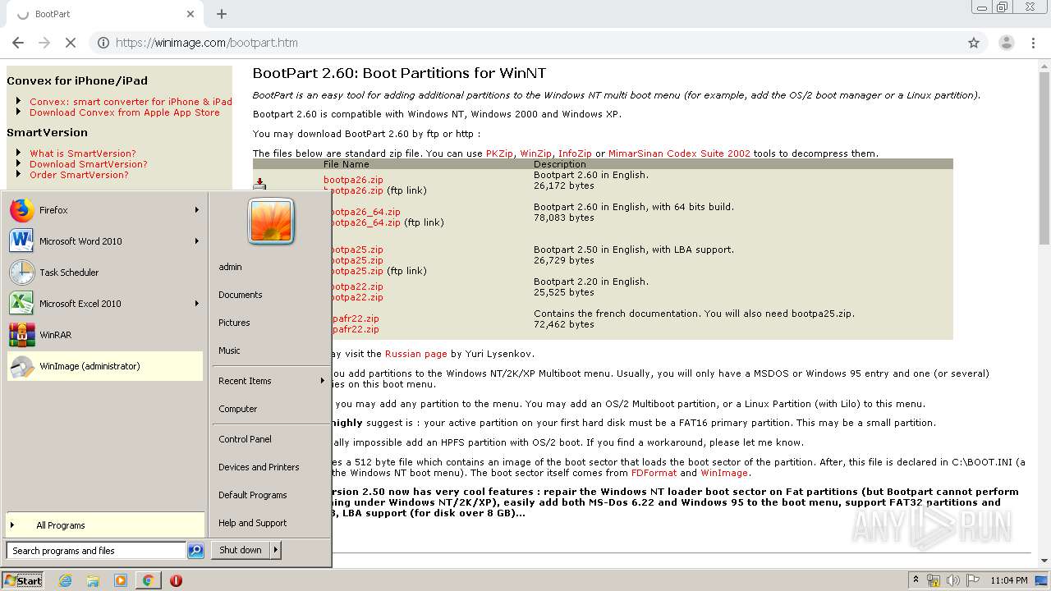Open Windows Media Player taskbar icon
The height and width of the screenshot is (591, 1051).
pos(121,580)
